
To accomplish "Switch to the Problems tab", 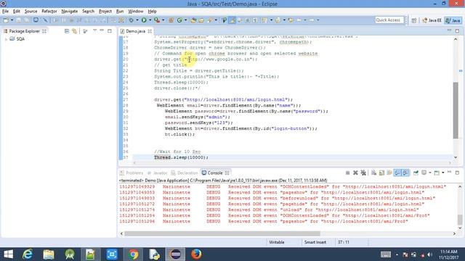I will pos(132,173).
